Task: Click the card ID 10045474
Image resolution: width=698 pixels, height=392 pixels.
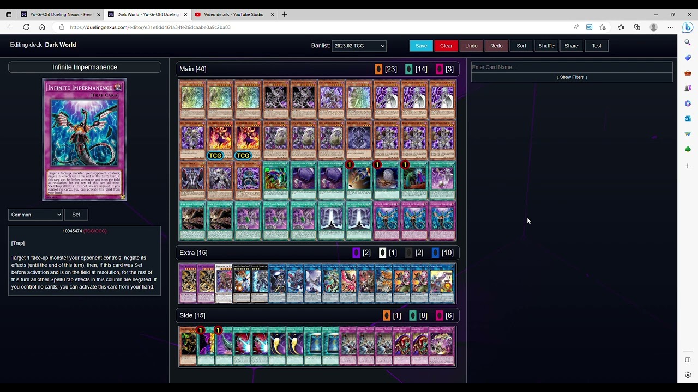Action: pos(72,231)
